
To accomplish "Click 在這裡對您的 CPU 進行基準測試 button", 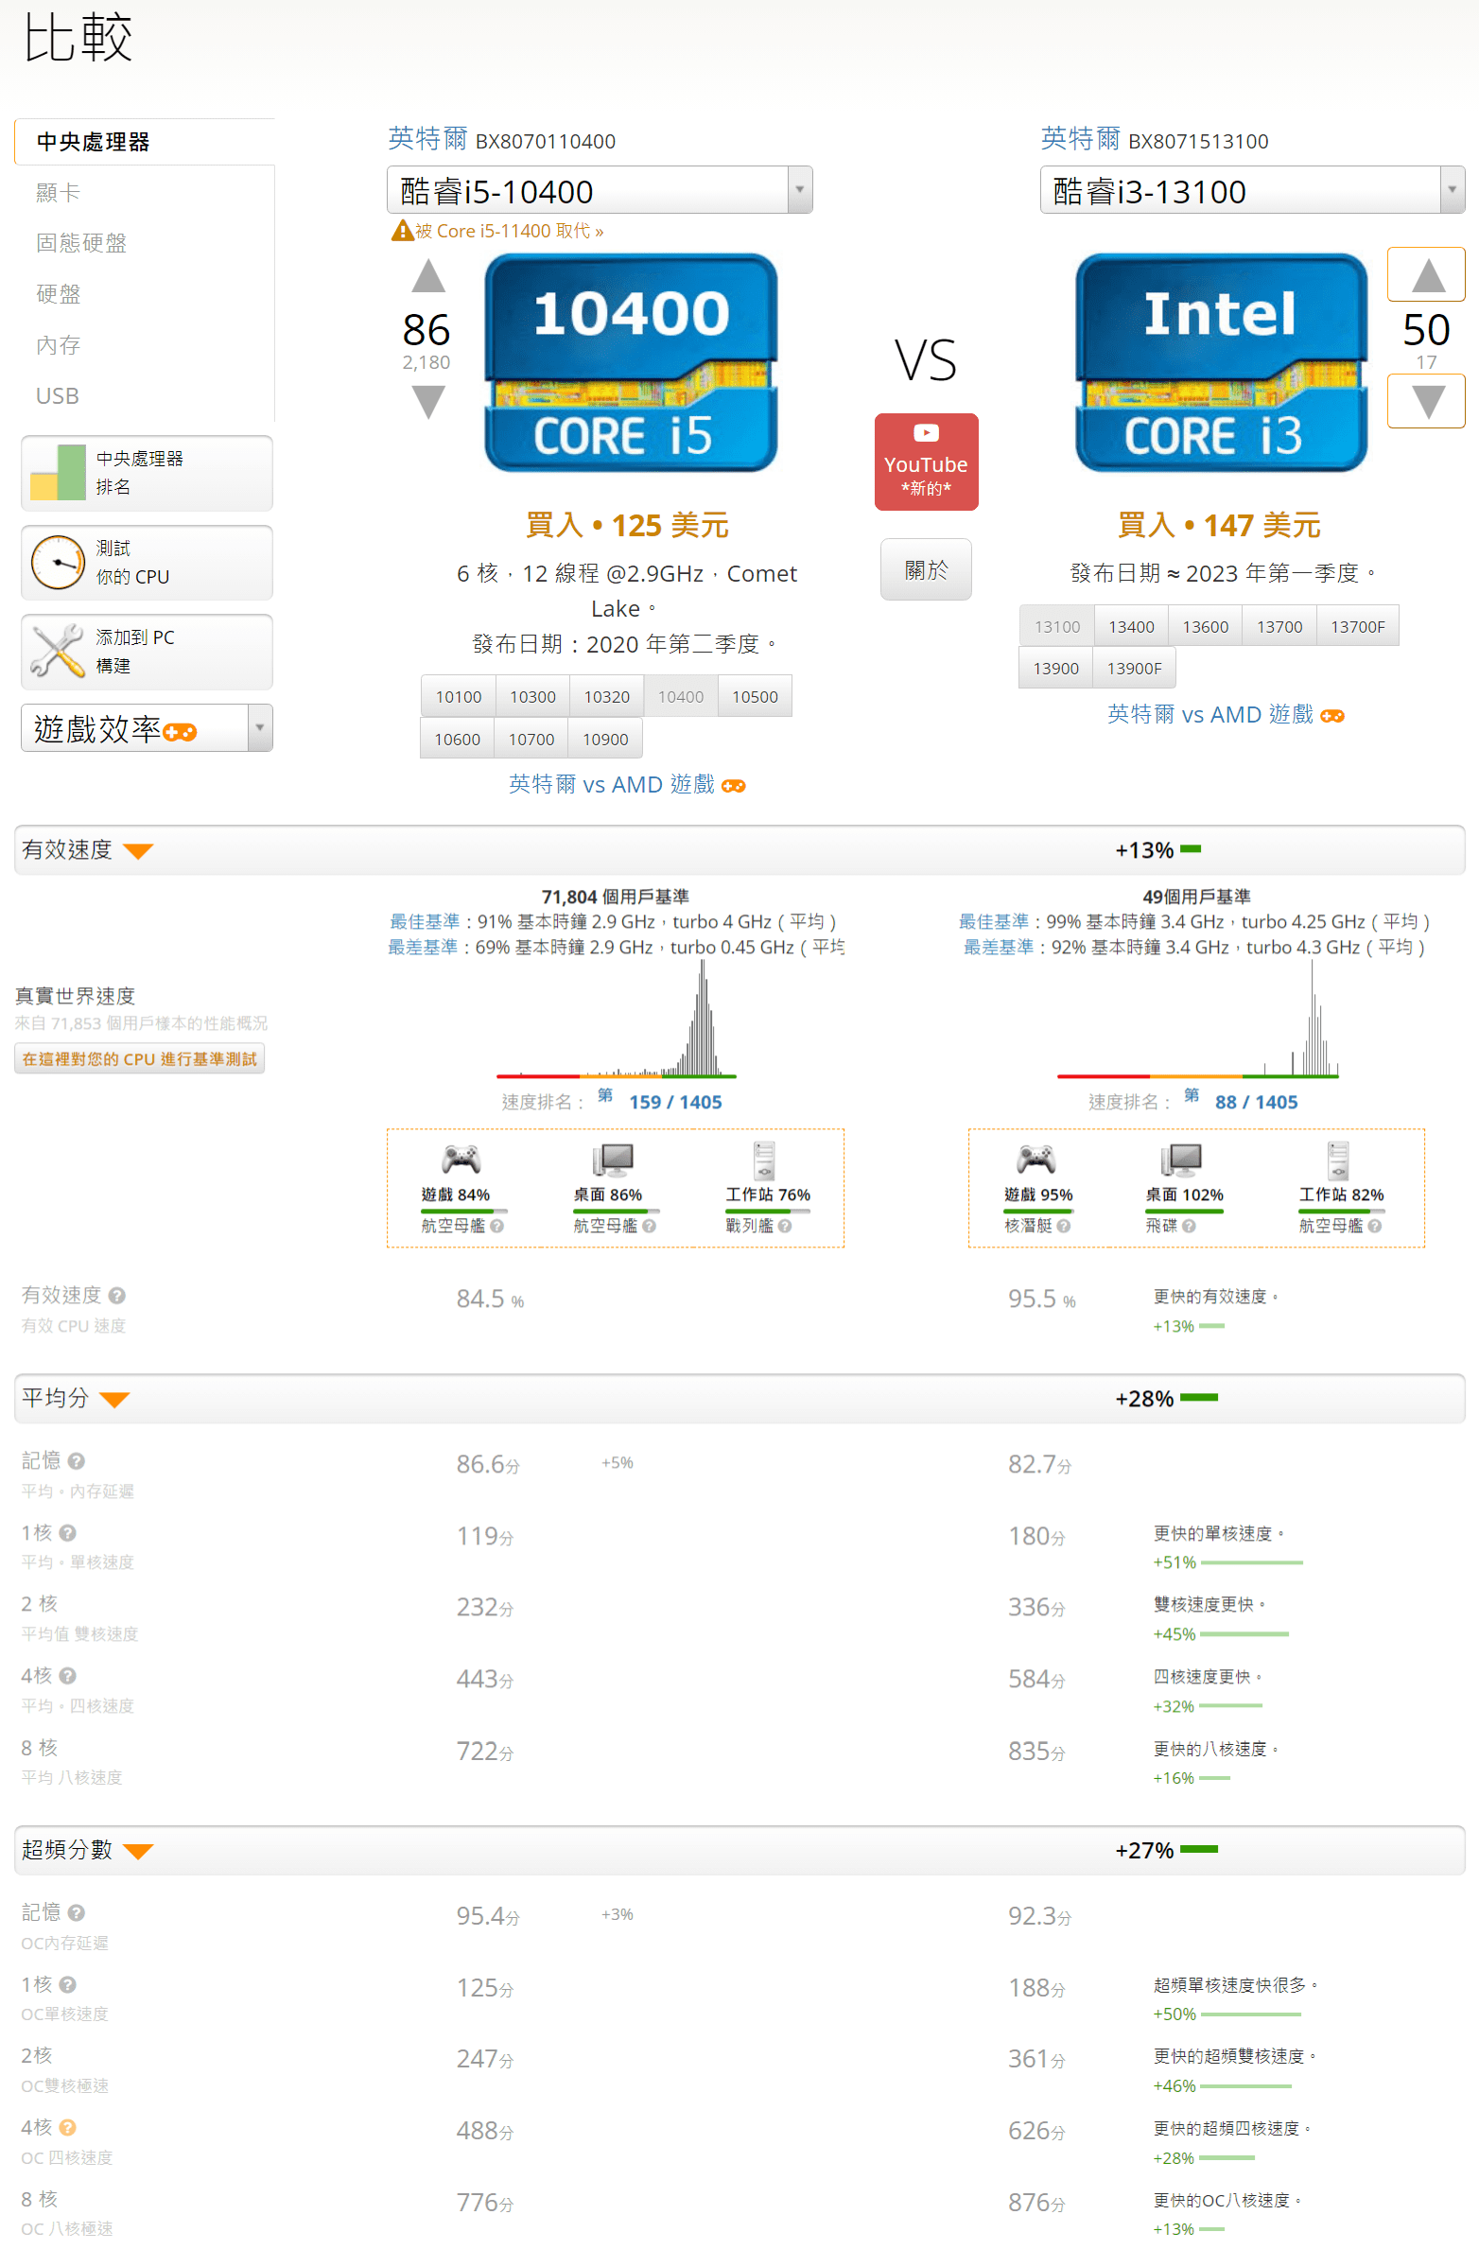I will coord(139,1059).
